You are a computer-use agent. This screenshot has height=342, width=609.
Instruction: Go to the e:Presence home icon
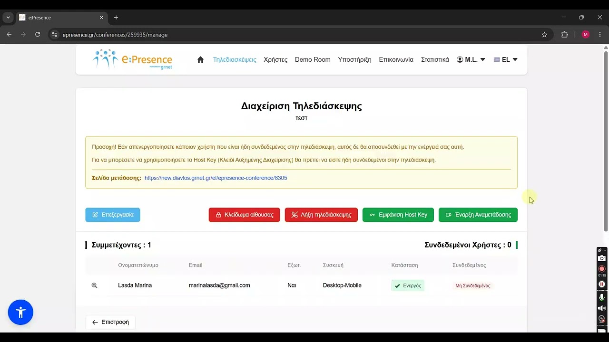pyautogui.click(x=200, y=59)
